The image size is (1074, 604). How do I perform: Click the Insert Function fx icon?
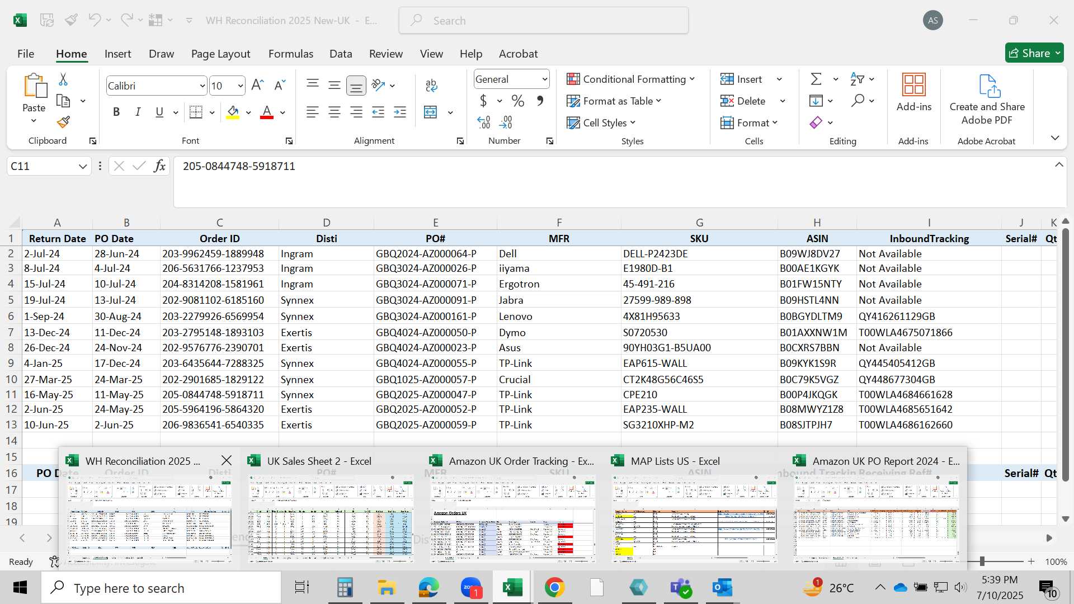tap(160, 166)
